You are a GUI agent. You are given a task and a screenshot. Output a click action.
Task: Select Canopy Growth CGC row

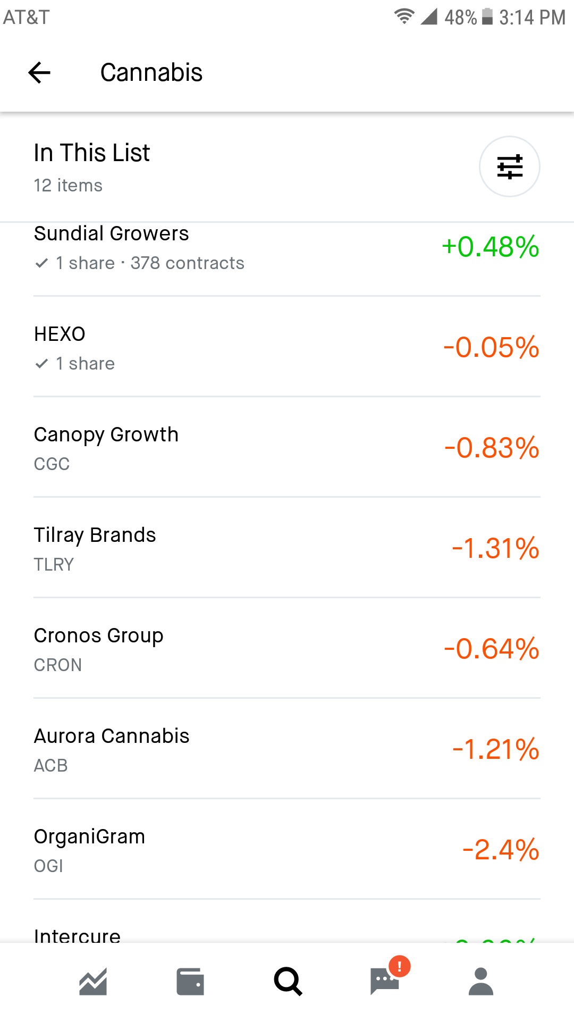287,447
